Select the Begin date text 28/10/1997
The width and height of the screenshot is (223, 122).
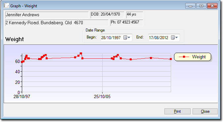(111, 37)
